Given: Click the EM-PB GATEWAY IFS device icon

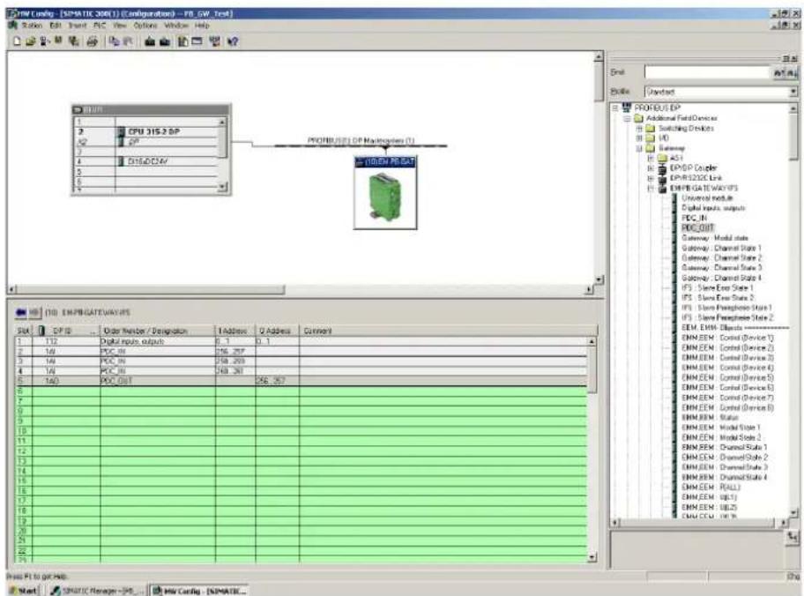Looking at the screenshot, I should point(662,189).
